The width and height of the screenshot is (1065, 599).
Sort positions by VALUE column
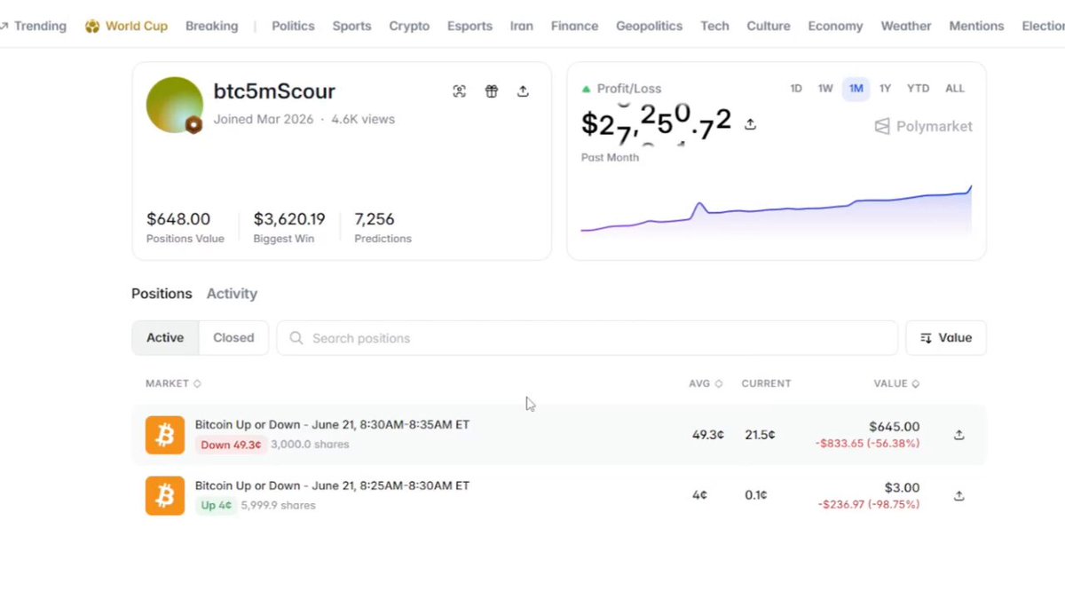click(x=896, y=383)
